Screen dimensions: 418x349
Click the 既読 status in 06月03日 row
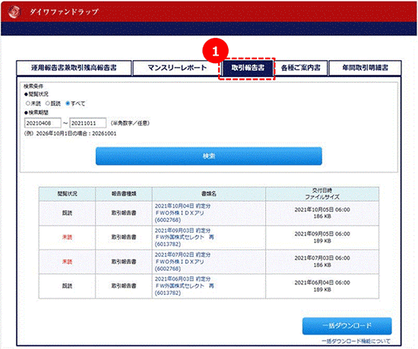67,286
